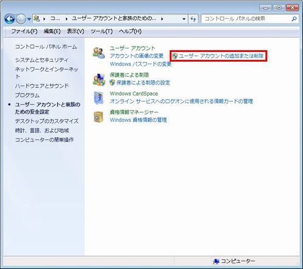Minimize the Control Panel window
This screenshot has height=269, width=303.
coord(265,8)
